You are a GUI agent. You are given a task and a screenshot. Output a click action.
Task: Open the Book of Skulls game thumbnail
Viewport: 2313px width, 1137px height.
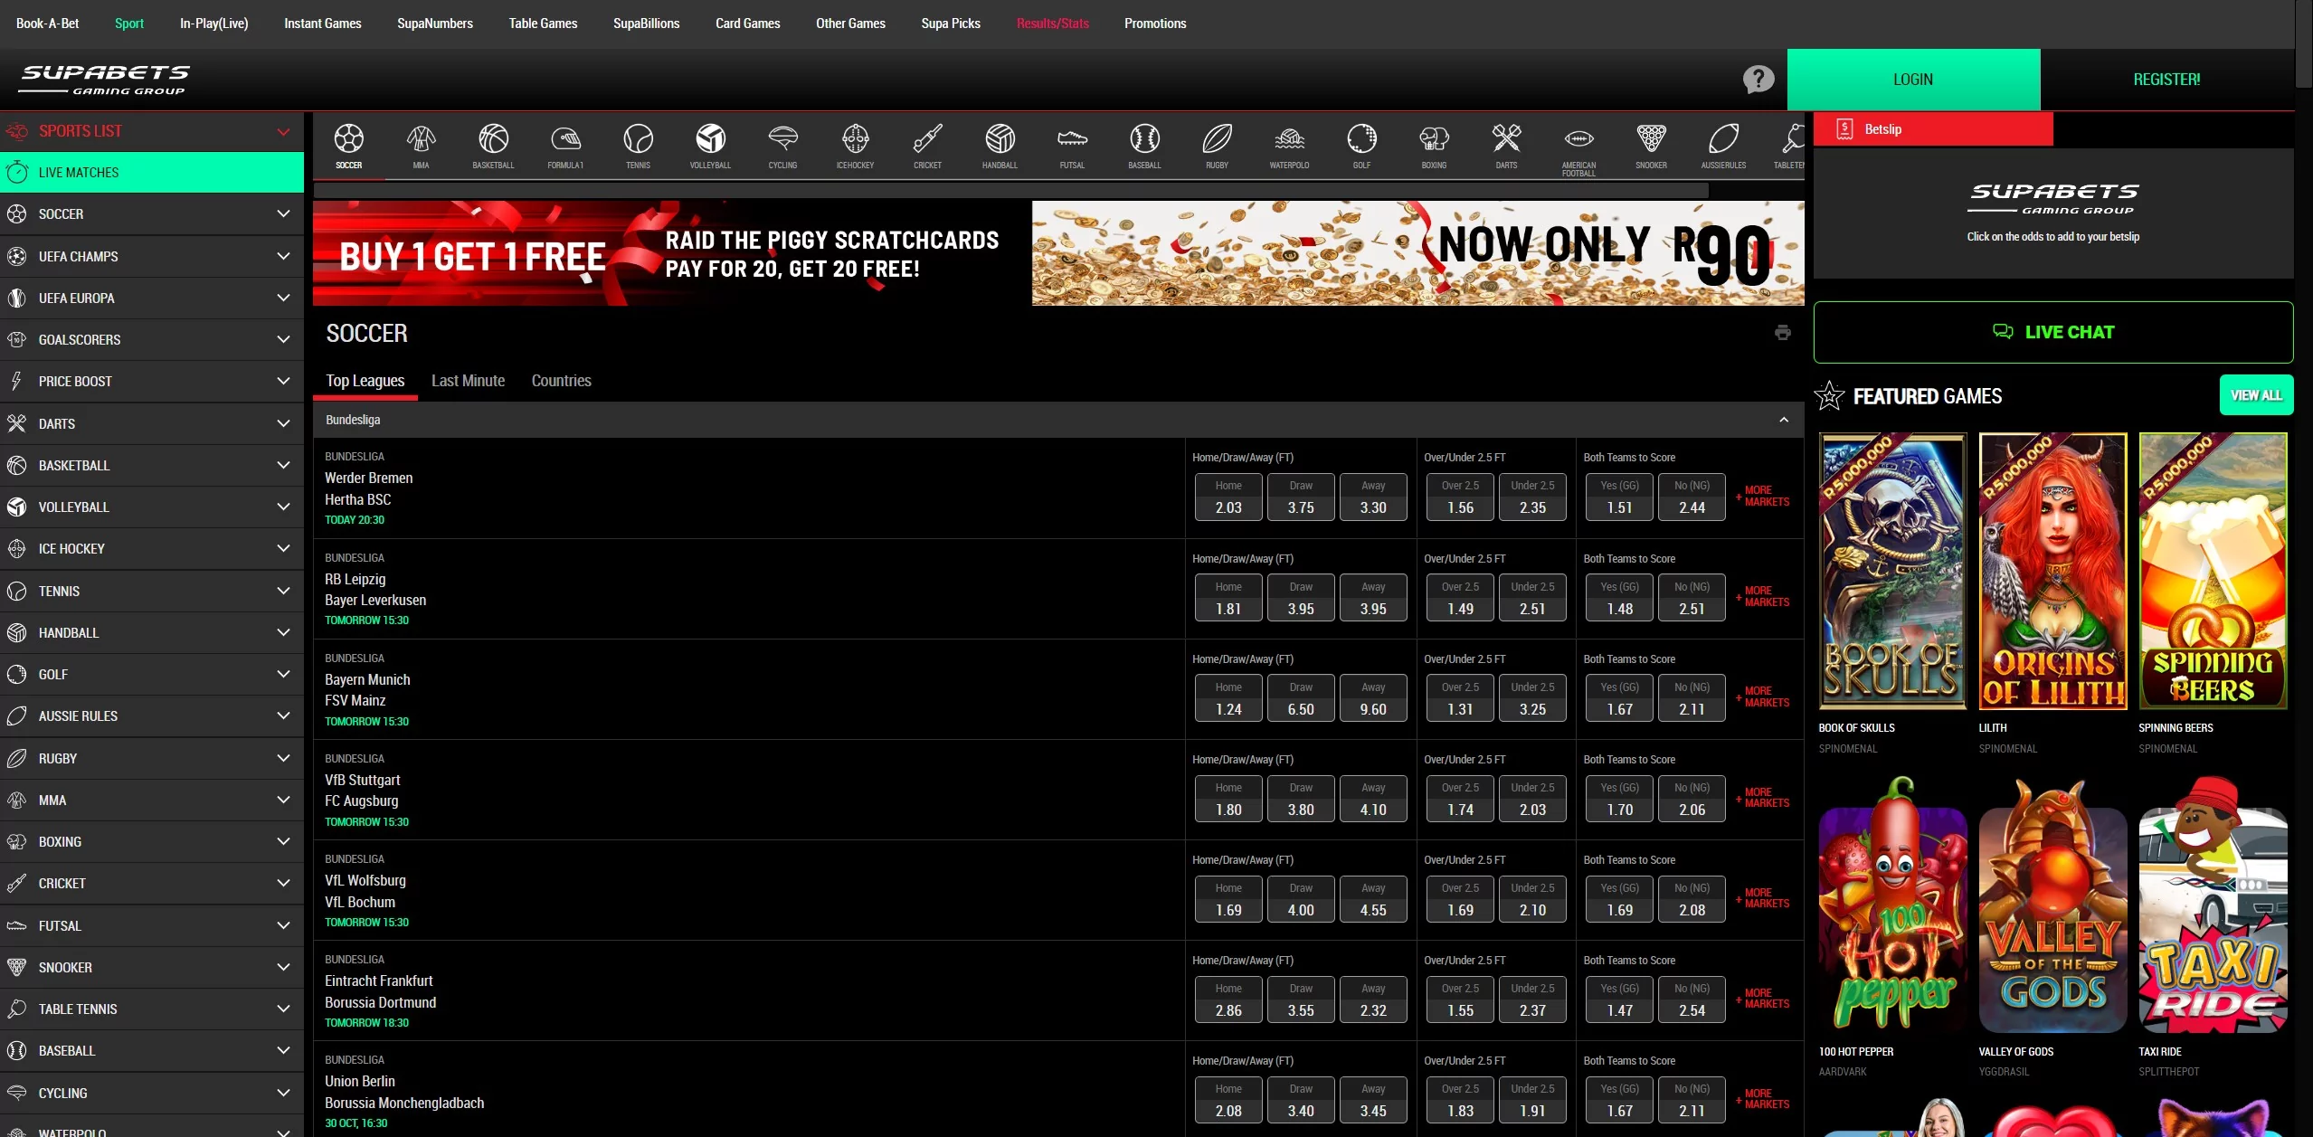(x=1892, y=571)
